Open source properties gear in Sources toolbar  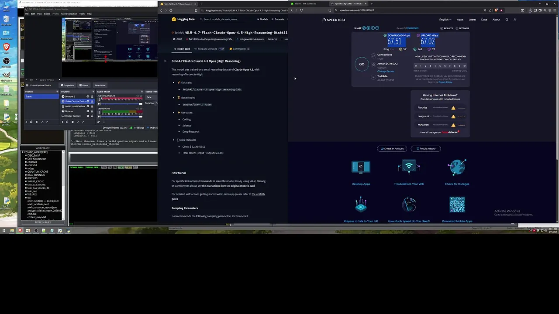[72, 122]
